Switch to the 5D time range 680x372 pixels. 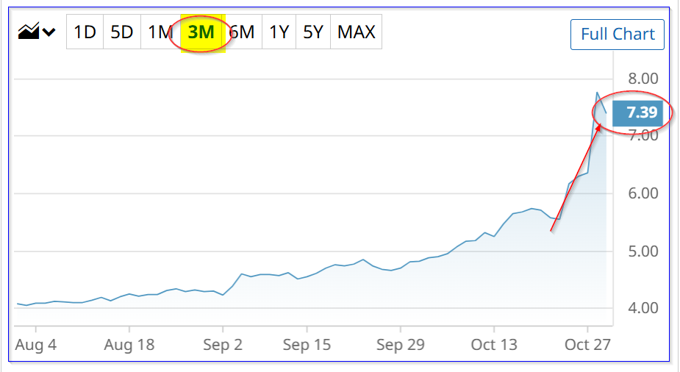121,32
